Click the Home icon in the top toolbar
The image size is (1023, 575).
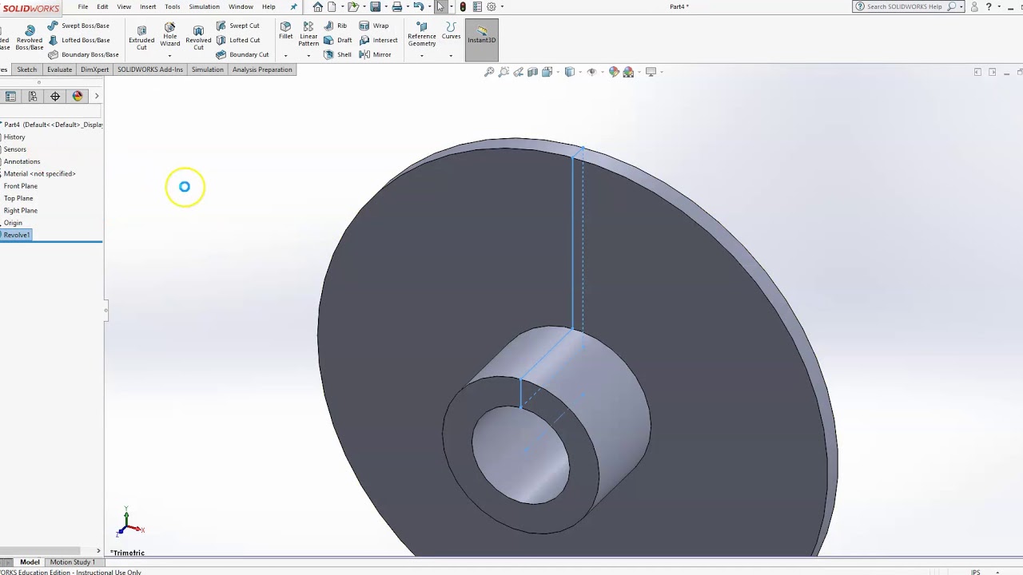click(318, 6)
